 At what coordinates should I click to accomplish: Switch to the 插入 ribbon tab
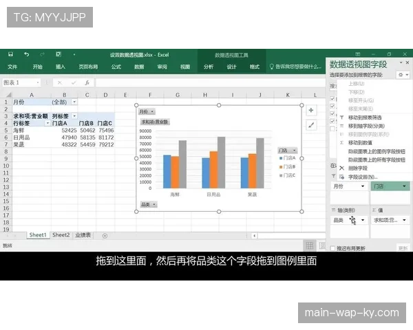point(61,67)
